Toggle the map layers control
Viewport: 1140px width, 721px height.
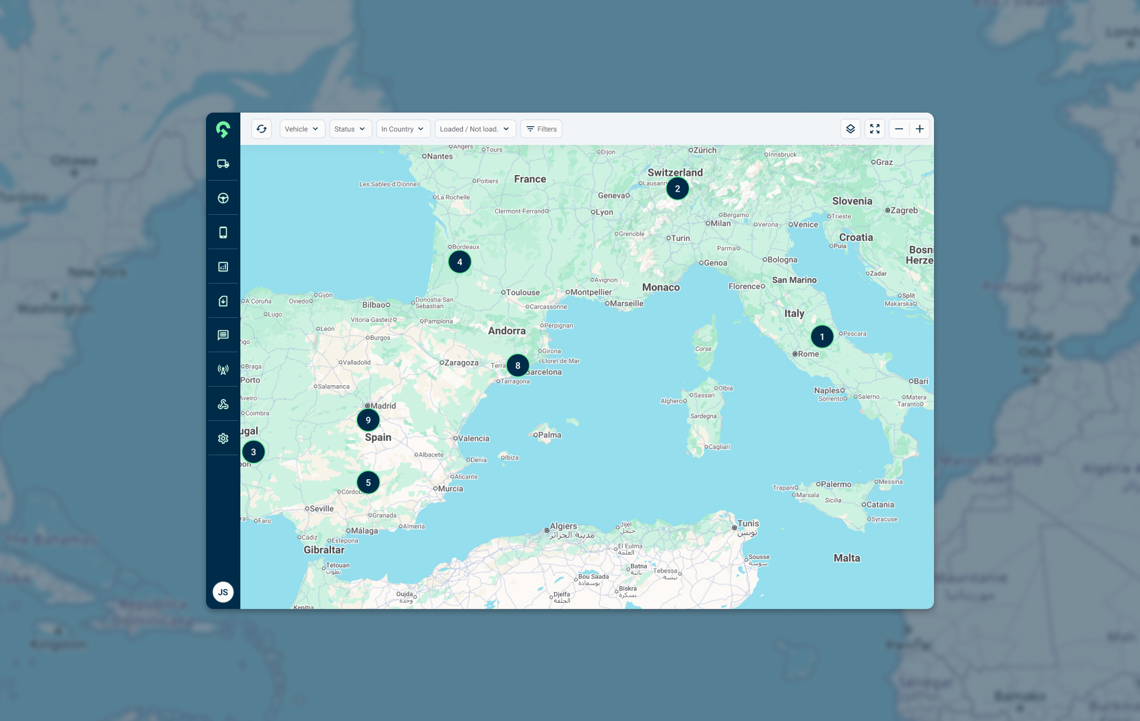point(850,128)
